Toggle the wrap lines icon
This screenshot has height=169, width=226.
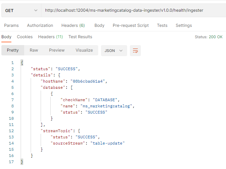(x=135, y=51)
